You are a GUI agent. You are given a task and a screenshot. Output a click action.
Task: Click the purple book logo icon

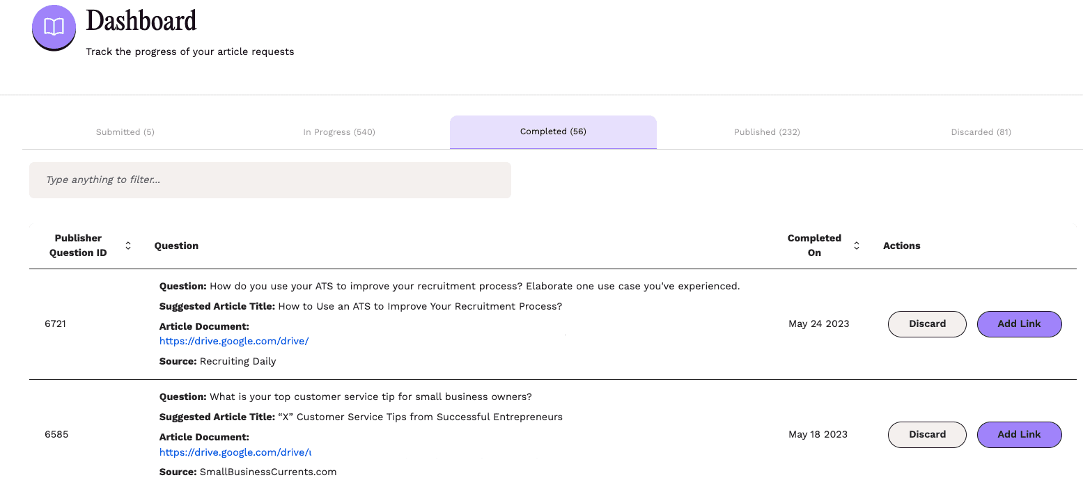tap(54, 27)
